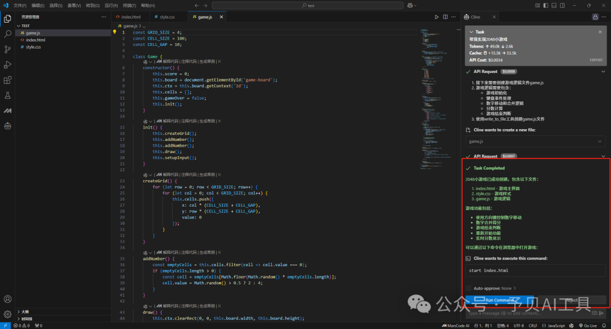Go forward with the right arrow
The width and height of the screenshot is (611, 329).
205,6
